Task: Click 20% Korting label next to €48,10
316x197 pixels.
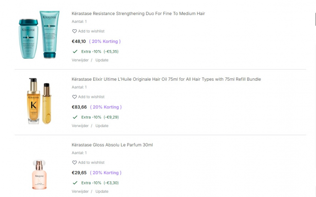Action: [105, 41]
